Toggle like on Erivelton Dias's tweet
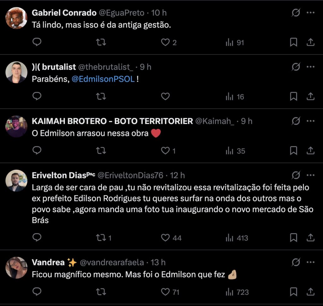This screenshot has height=306, width=323. coord(165,238)
